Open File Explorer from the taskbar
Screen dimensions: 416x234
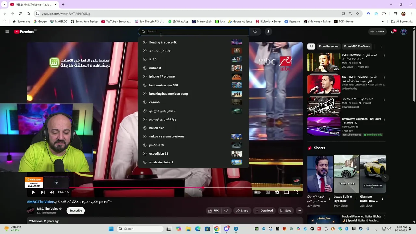click(188, 229)
